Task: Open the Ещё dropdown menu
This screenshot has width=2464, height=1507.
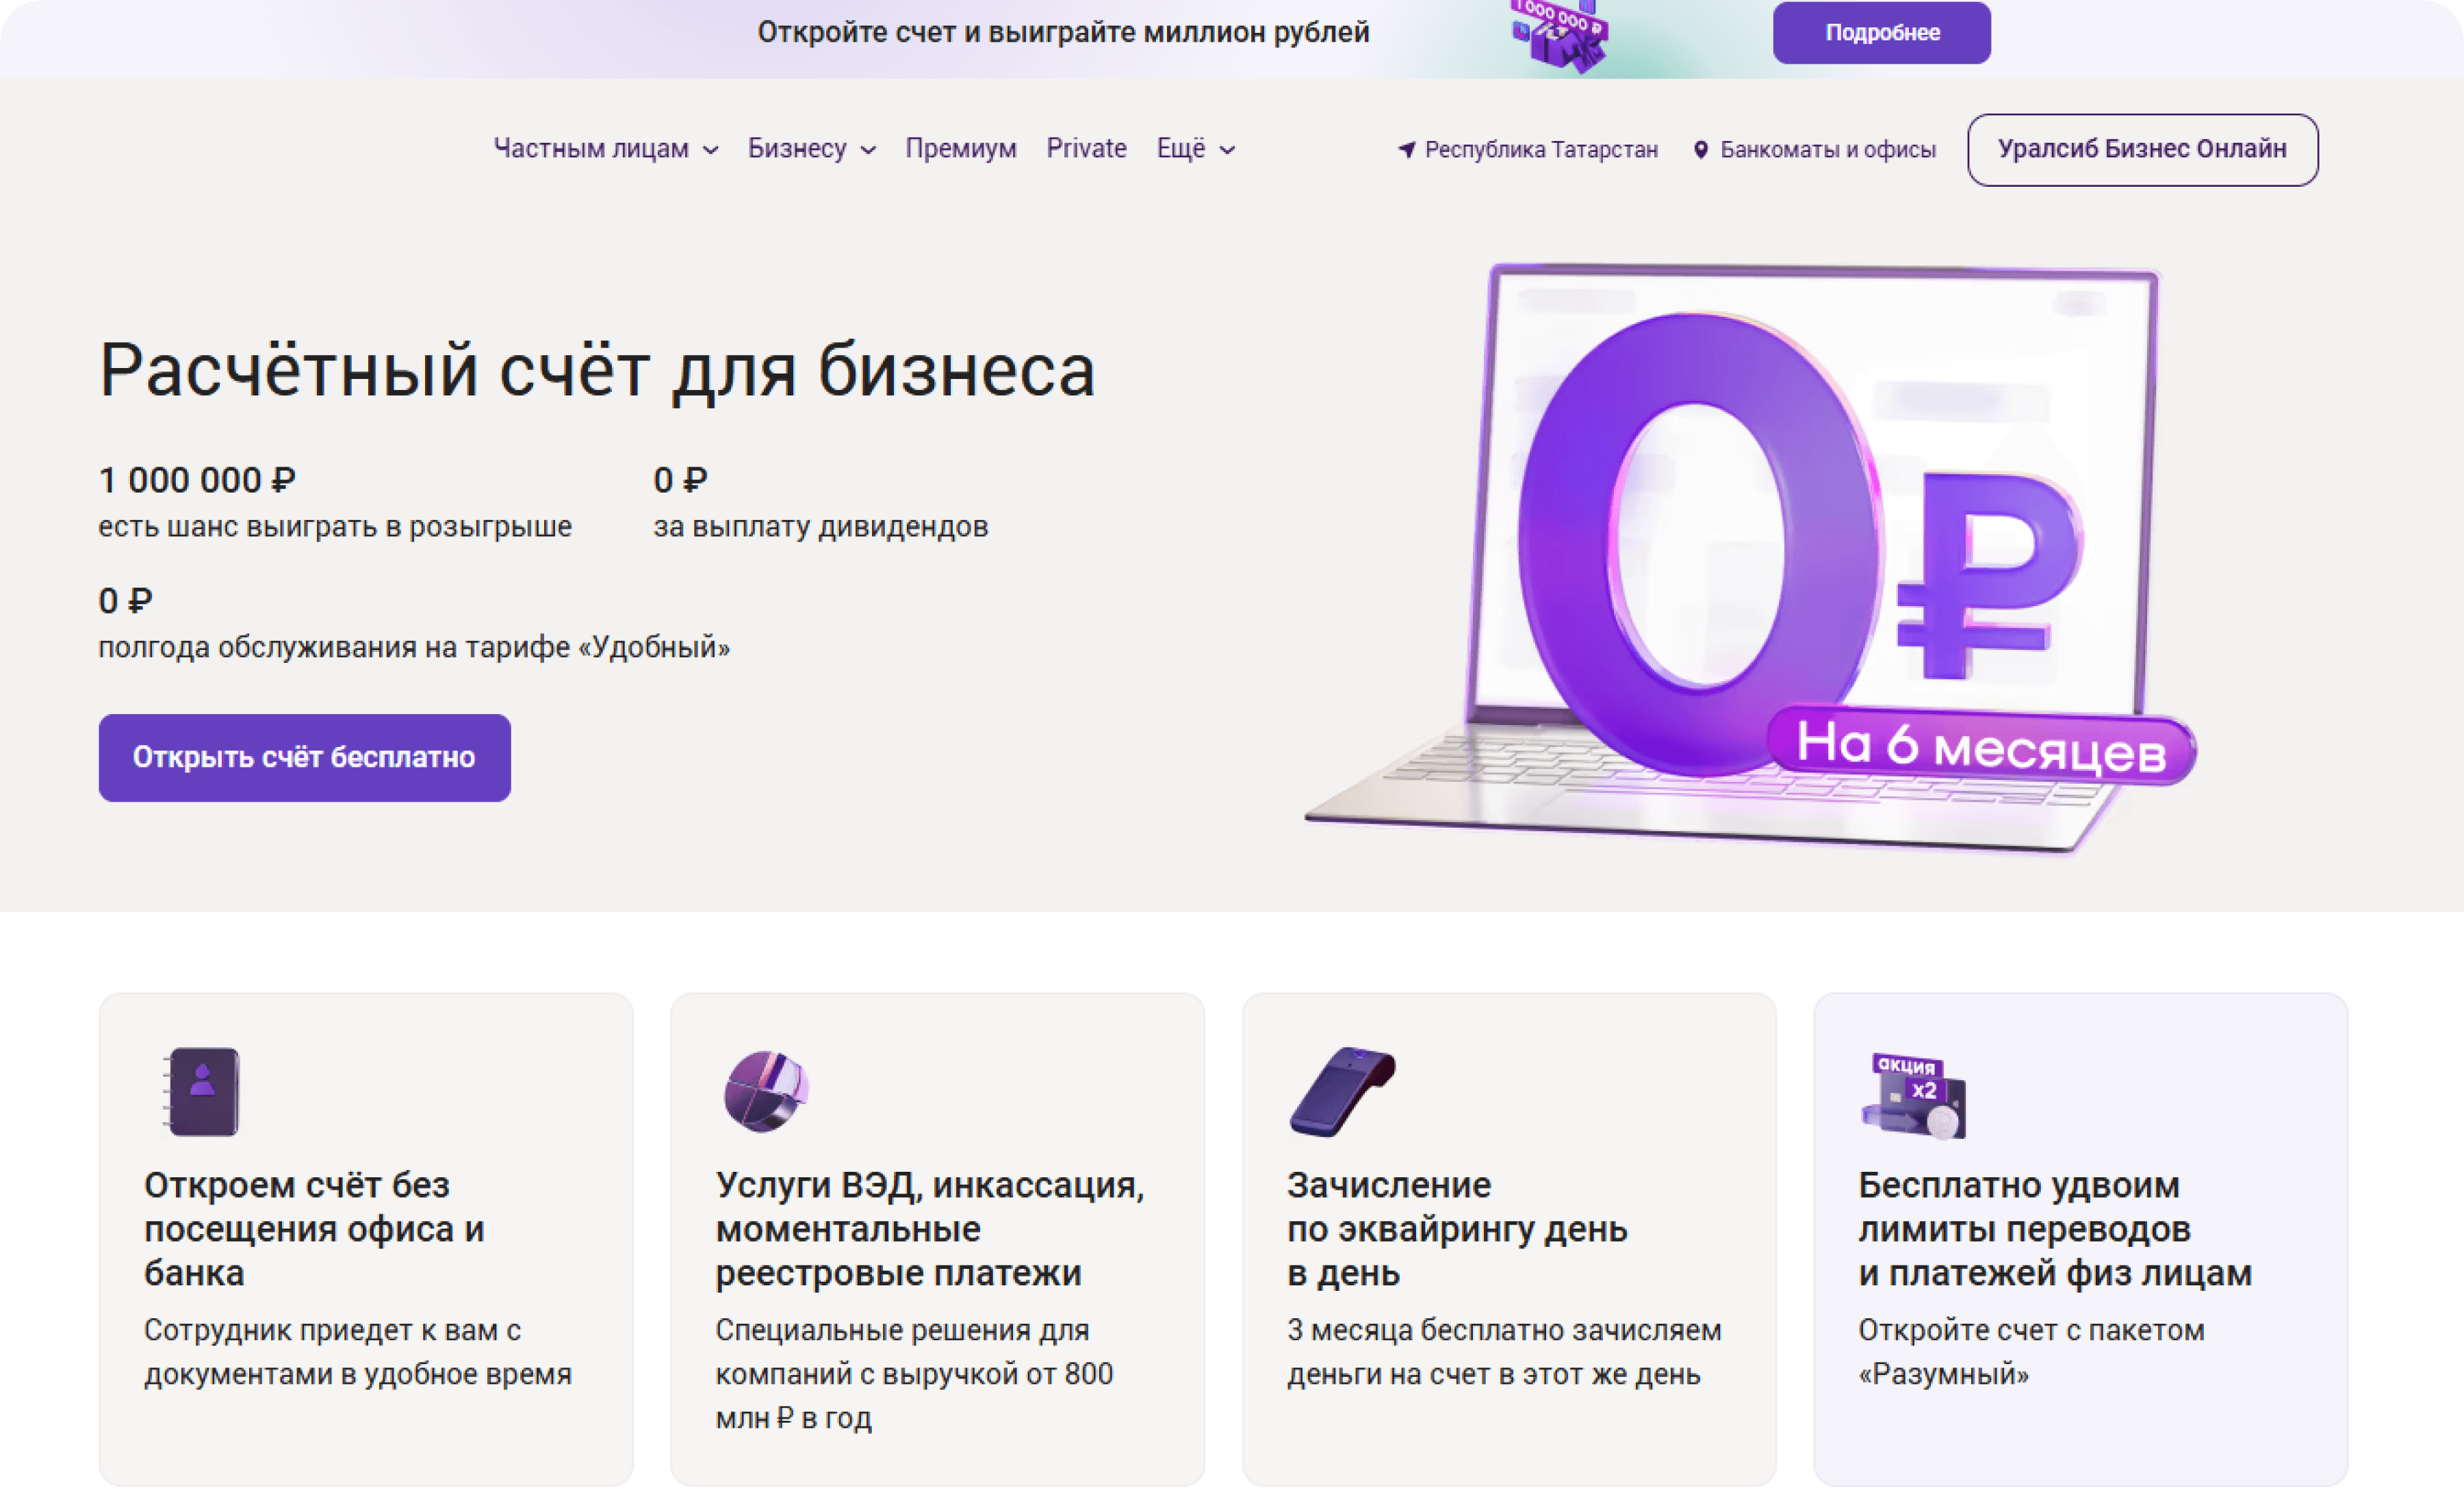Action: pyautogui.click(x=1195, y=149)
